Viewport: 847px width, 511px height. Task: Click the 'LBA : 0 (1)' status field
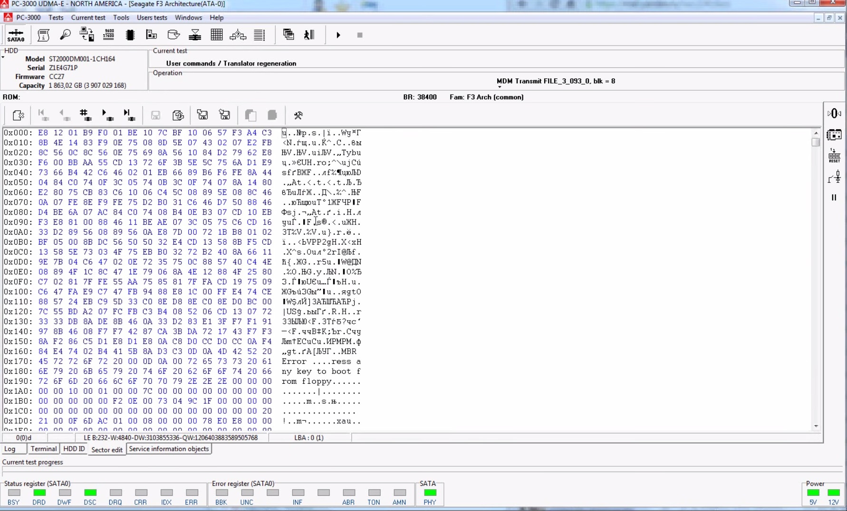click(309, 437)
